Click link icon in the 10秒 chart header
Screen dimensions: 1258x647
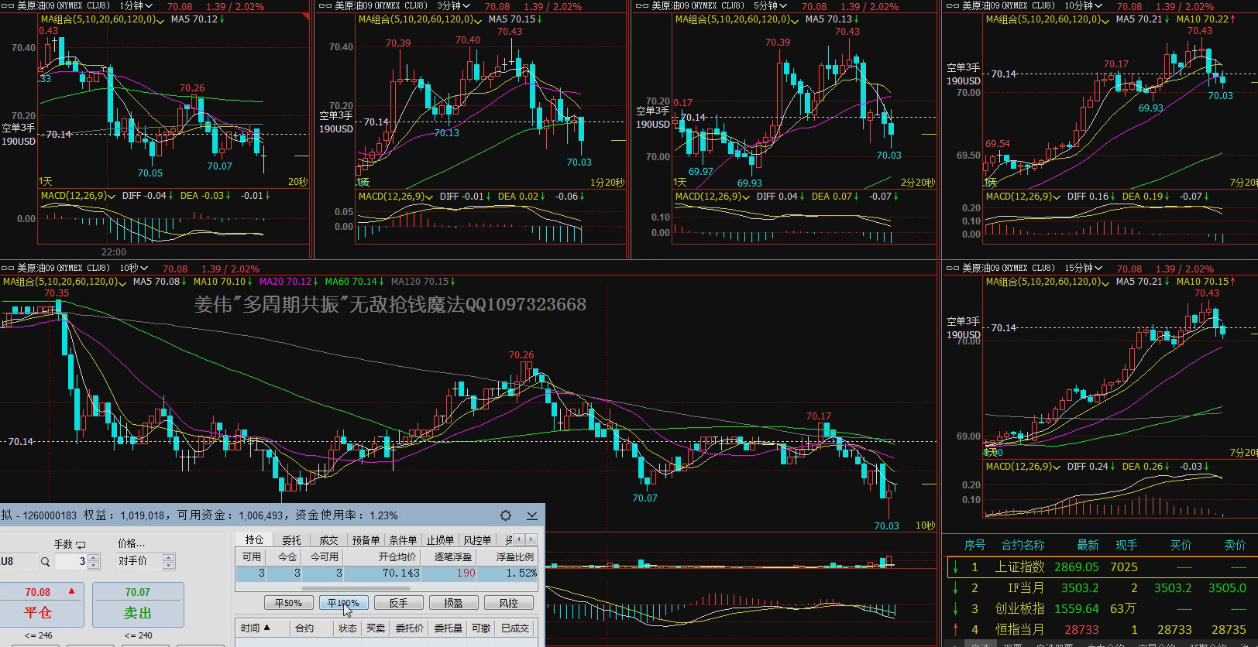8,269
